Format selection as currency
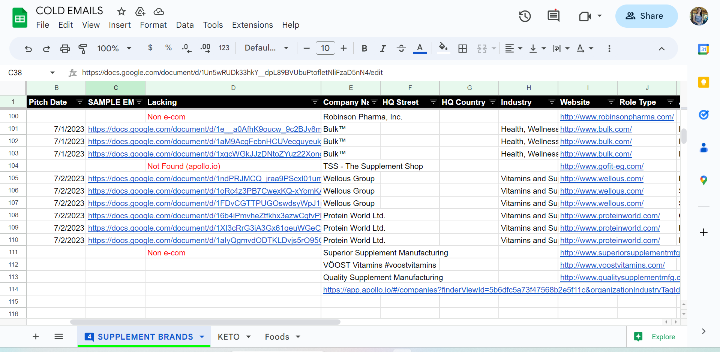This screenshot has height=352, width=720. coord(150,48)
